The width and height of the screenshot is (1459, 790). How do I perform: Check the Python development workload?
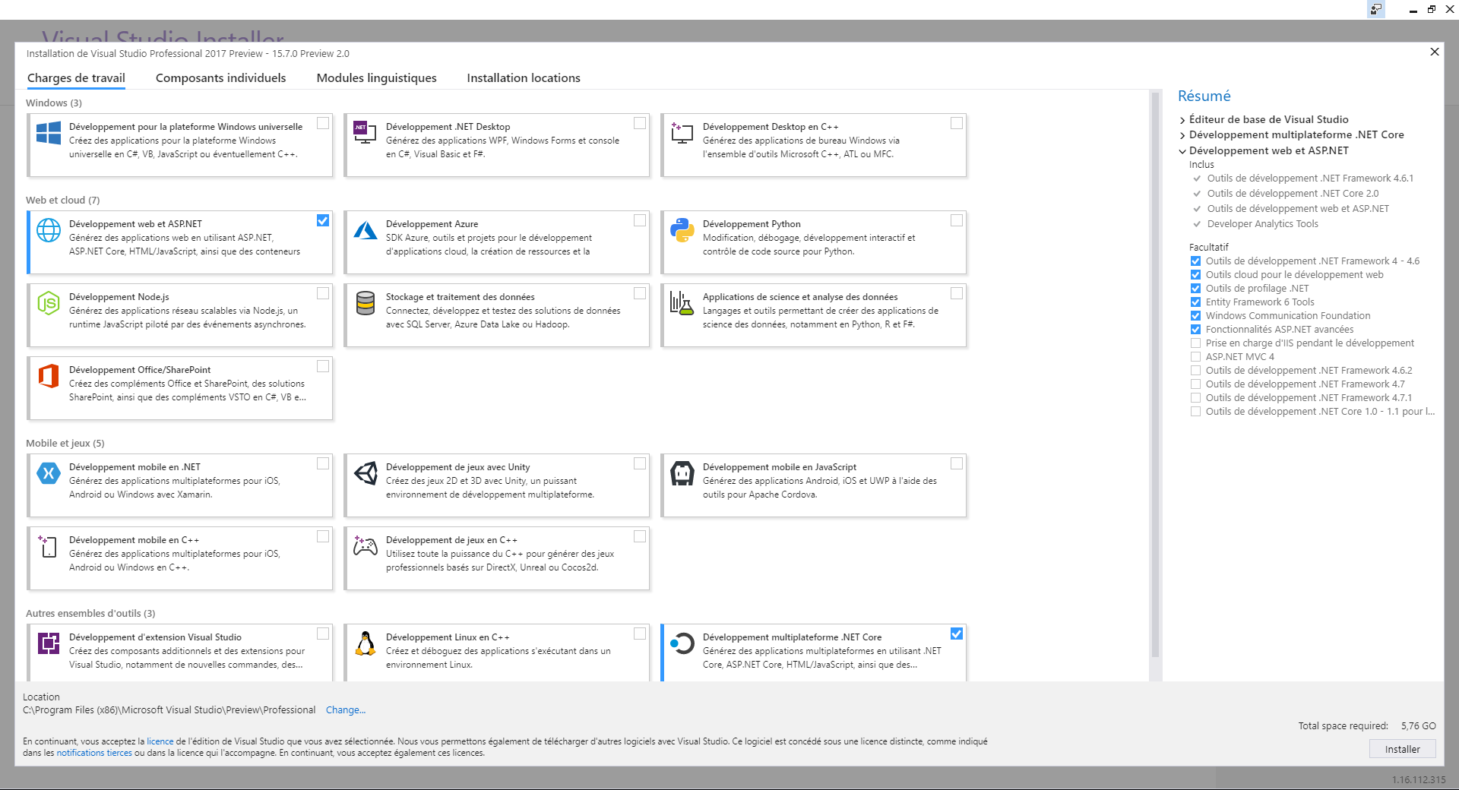click(x=957, y=220)
